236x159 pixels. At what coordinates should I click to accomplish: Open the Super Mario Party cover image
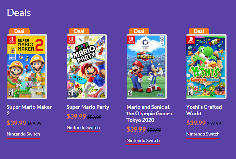coord(87,66)
